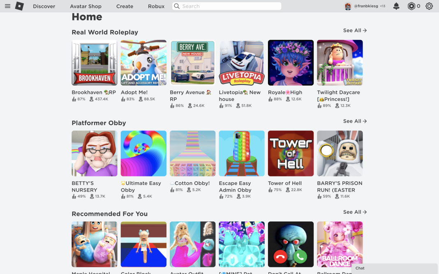See All Real World Roleplay games
The height and width of the screenshot is (274, 439).
click(x=355, y=30)
